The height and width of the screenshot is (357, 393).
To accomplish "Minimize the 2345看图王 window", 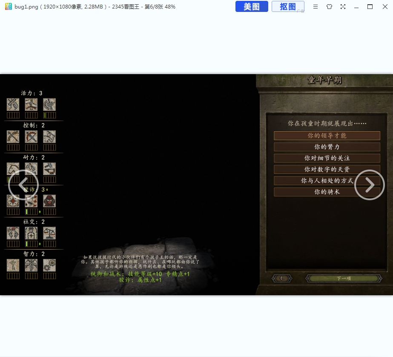I will (356, 7).
